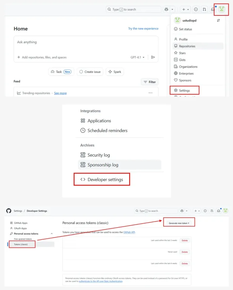Click search box on Developer Settings page
Viewport: 233px width, 290px height.
(x=156, y=211)
